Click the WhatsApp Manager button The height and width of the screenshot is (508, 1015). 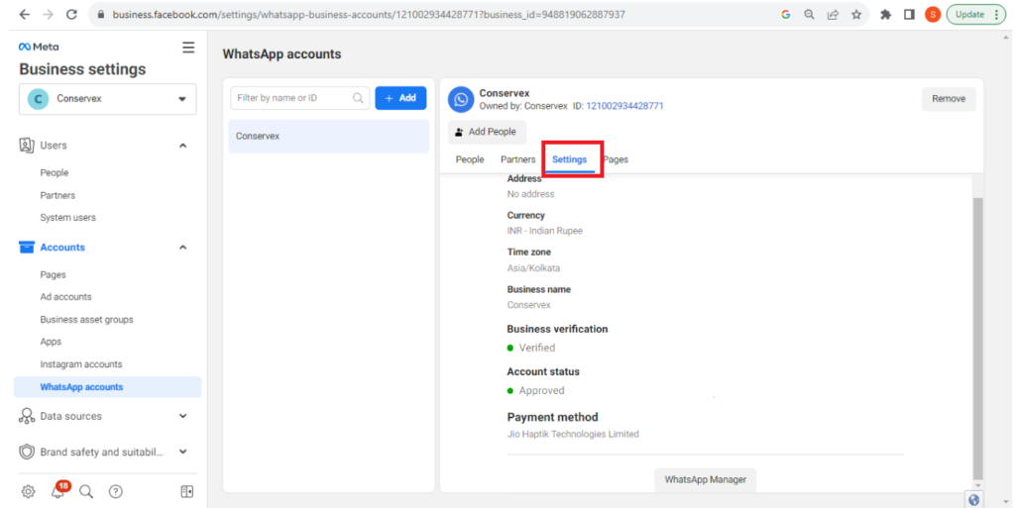705,479
